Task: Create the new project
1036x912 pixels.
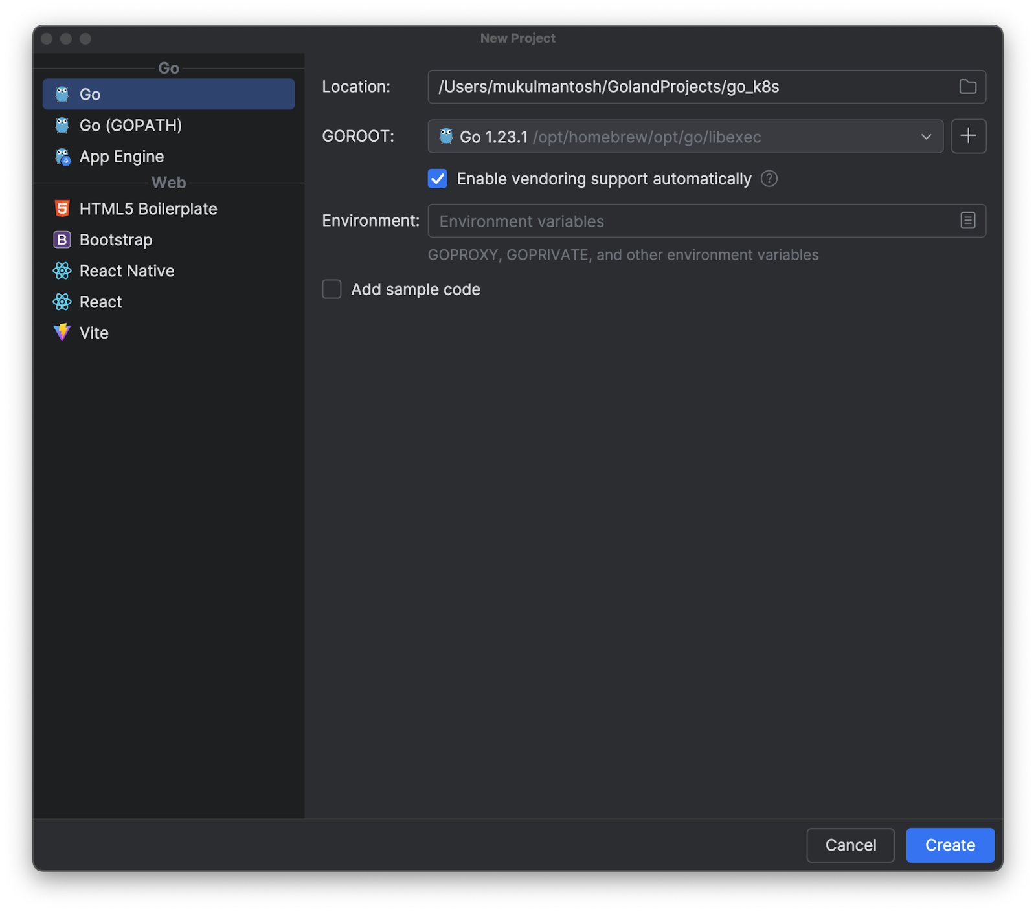Action: [950, 845]
